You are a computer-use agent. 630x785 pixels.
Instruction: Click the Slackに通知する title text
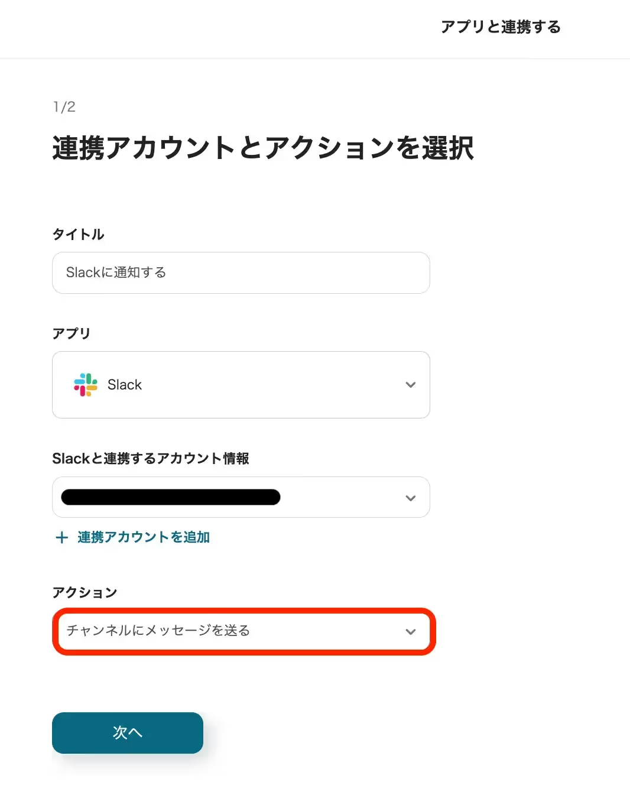(x=116, y=273)
